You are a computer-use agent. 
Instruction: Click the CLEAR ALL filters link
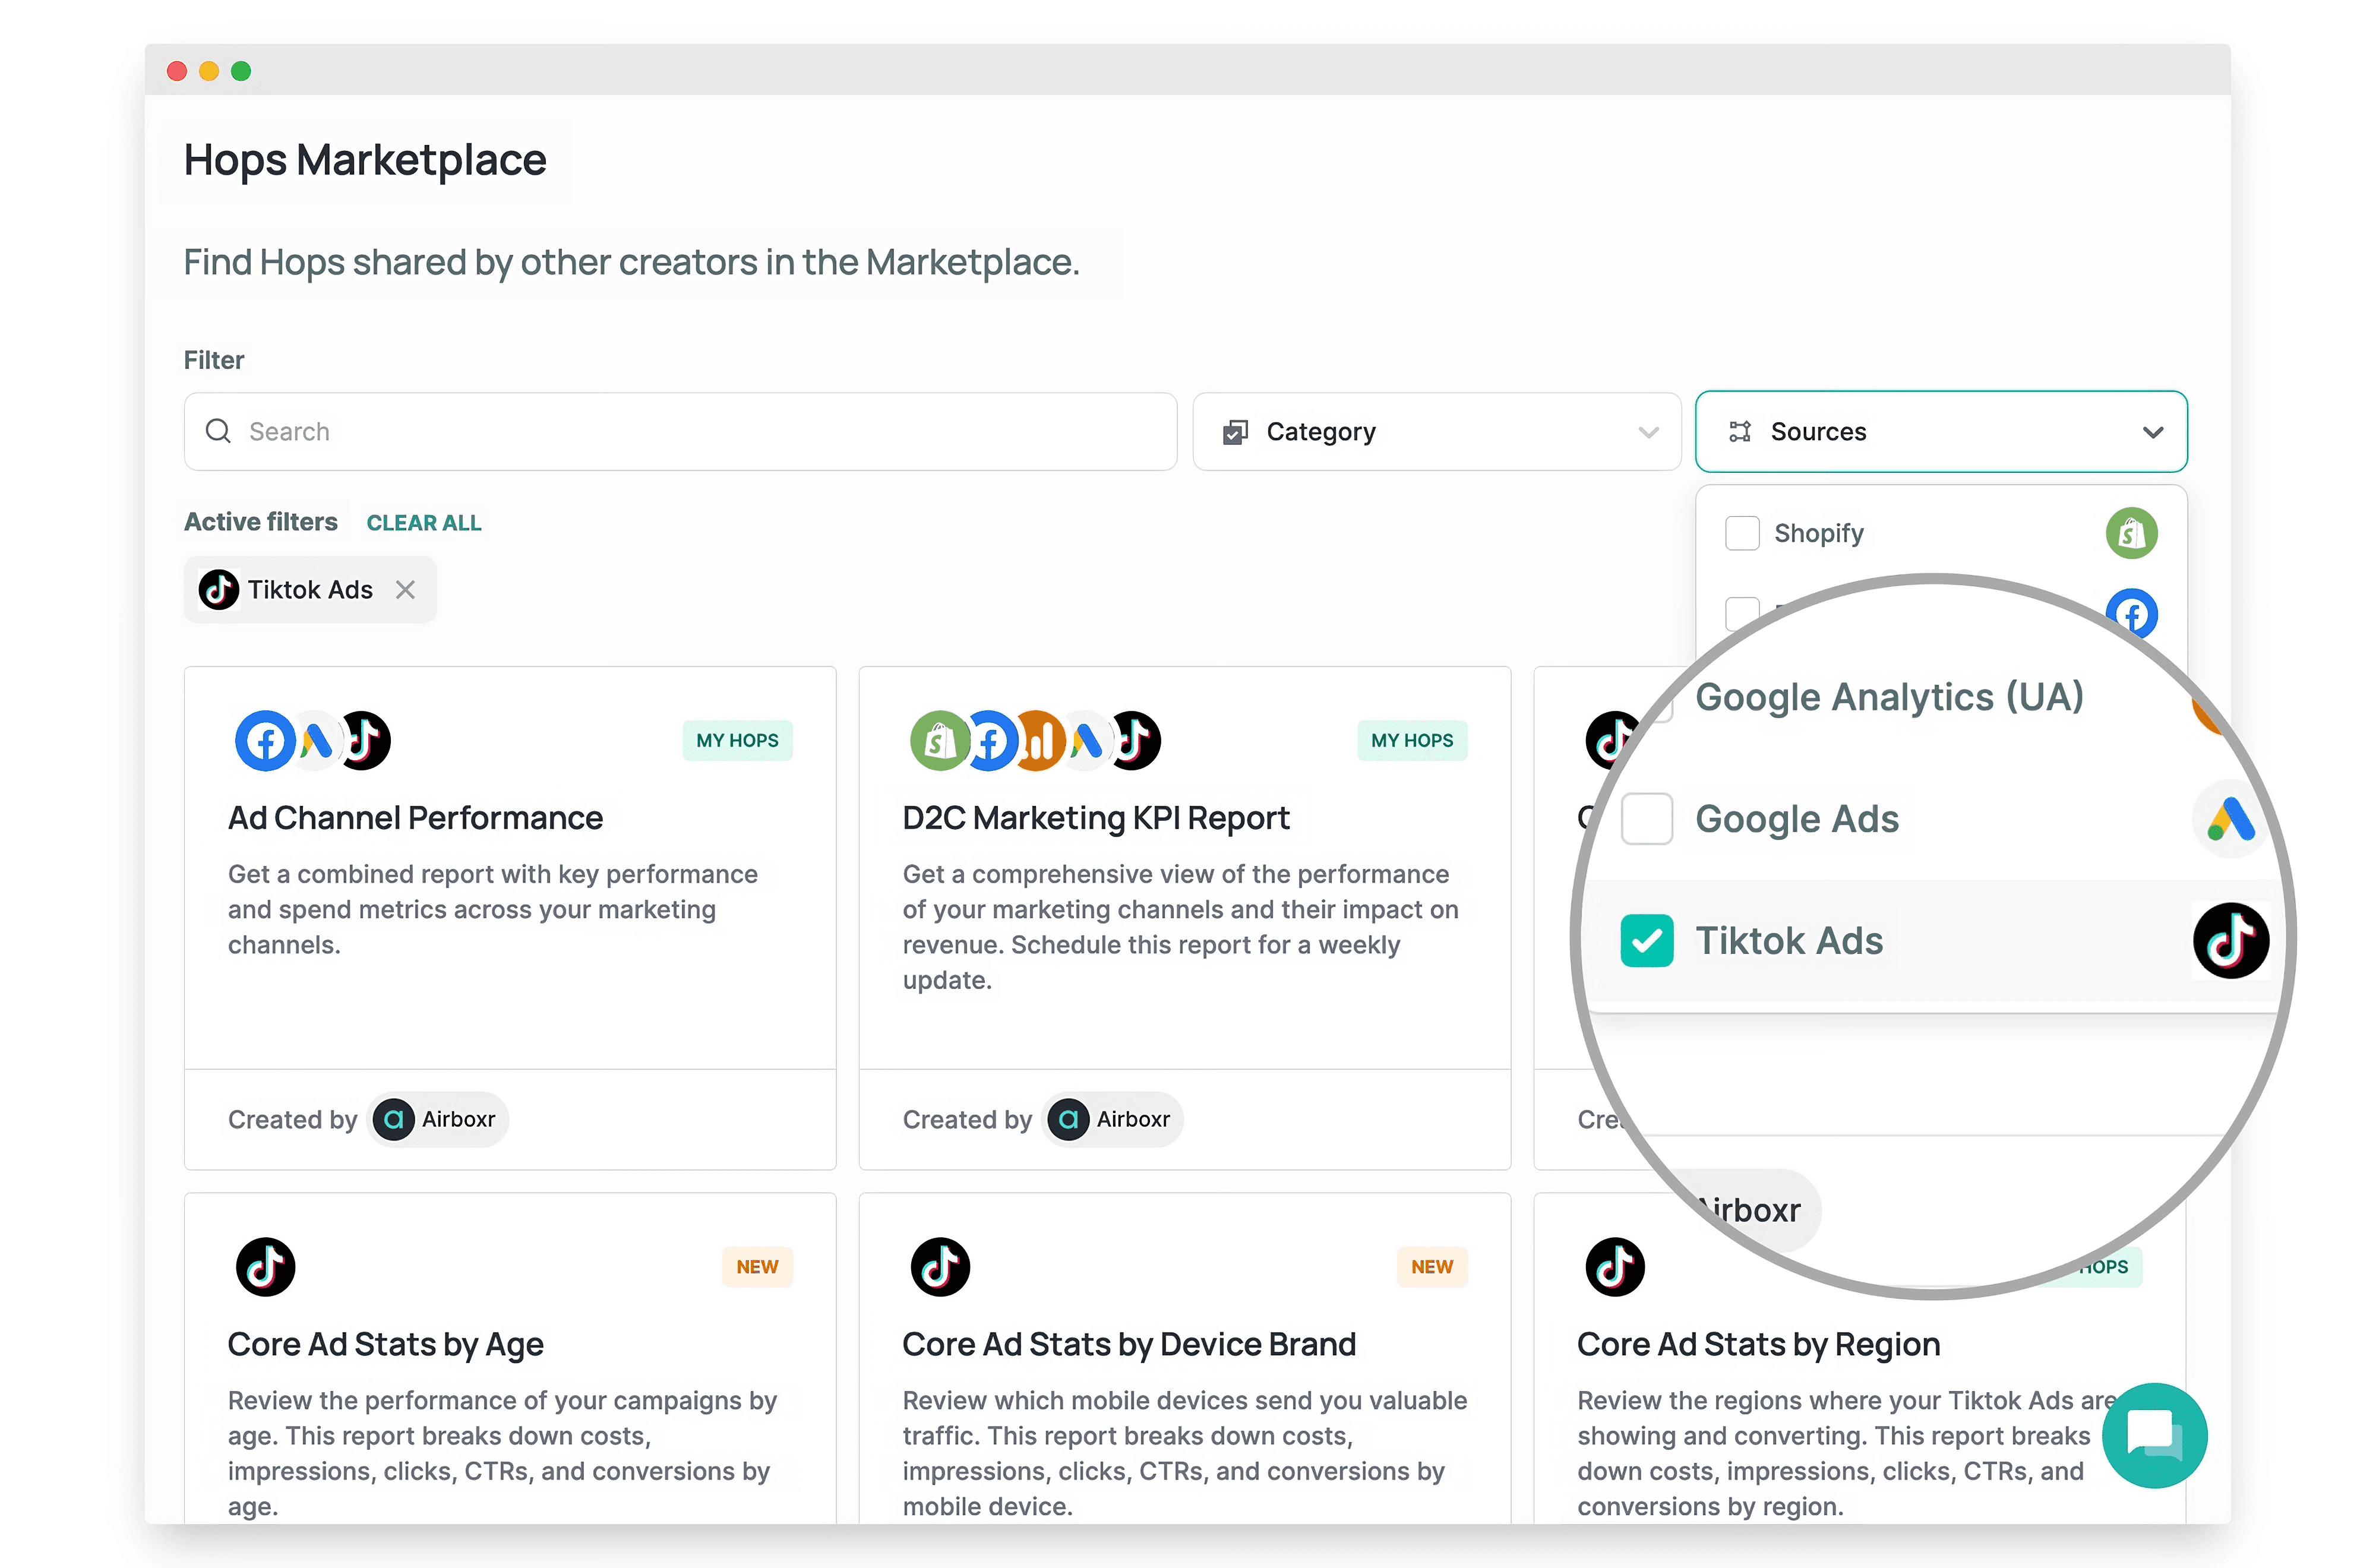[x=424, y=523]
